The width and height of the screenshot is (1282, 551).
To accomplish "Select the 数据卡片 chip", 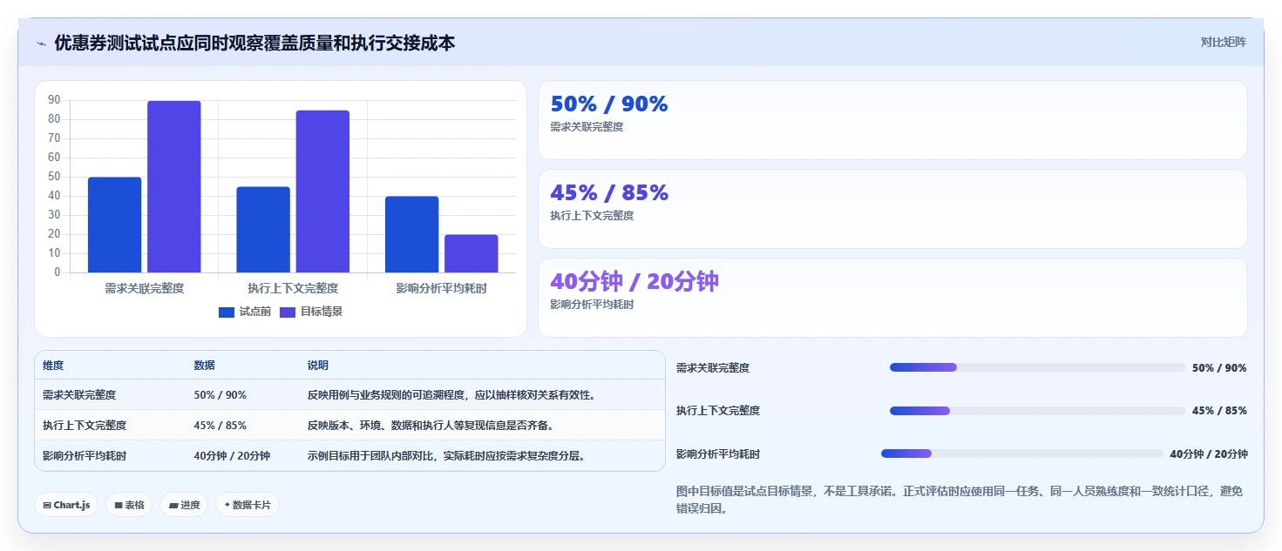I will click(x=248, y=505).
